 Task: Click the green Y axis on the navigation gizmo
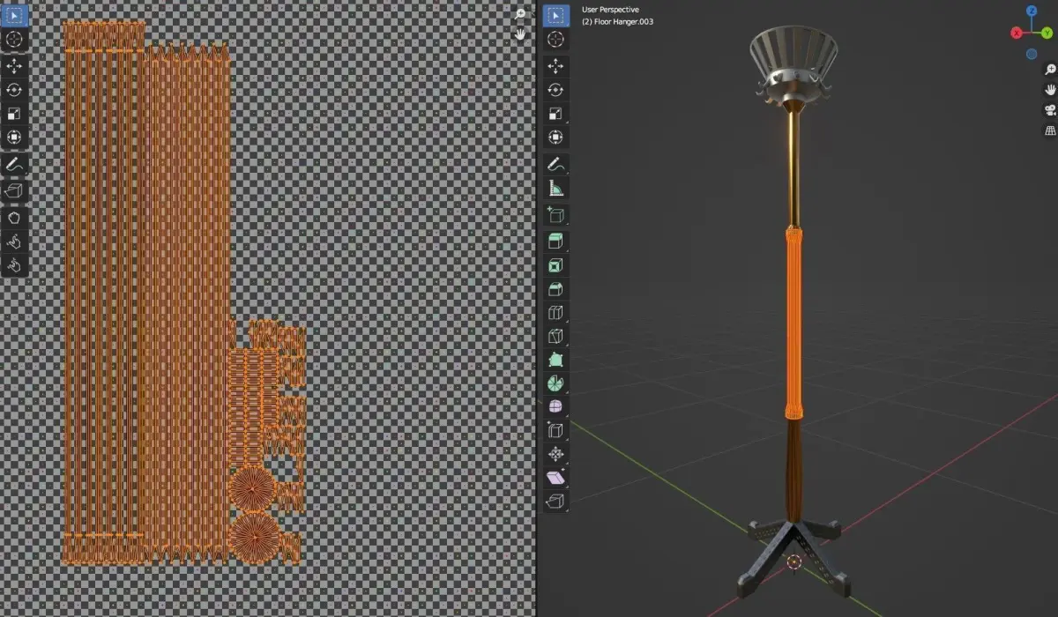tap(1047, 33)
